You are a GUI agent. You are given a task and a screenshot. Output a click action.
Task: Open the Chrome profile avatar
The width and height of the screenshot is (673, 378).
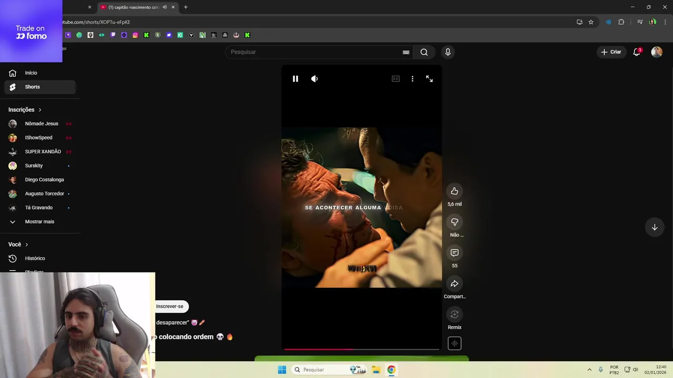[x=652, y=22]
